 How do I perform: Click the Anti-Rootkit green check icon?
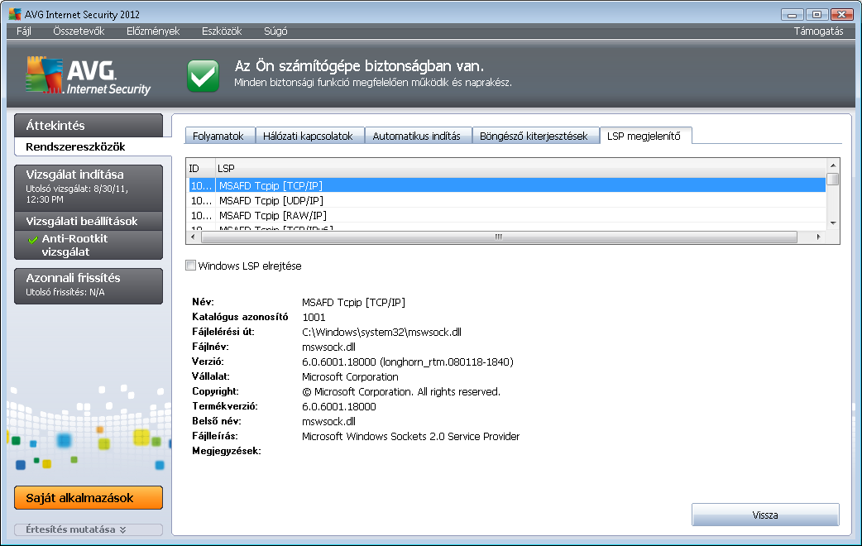pyautogui.click(x=33, y=240)
